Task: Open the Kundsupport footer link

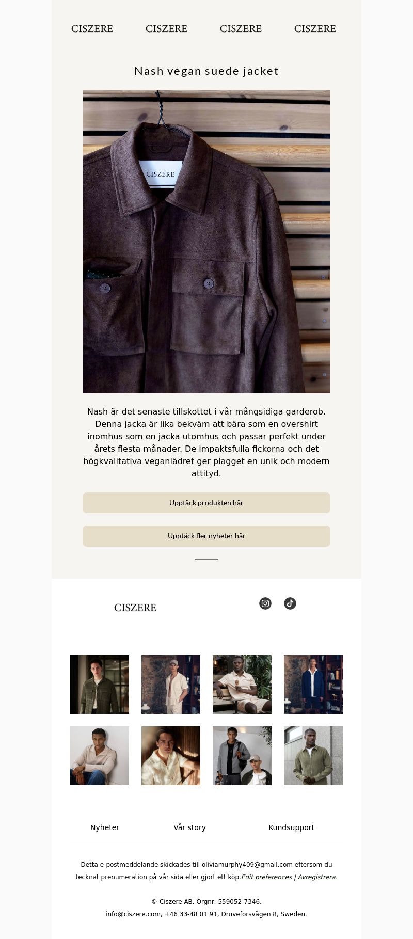Action: tap(291, 827)
